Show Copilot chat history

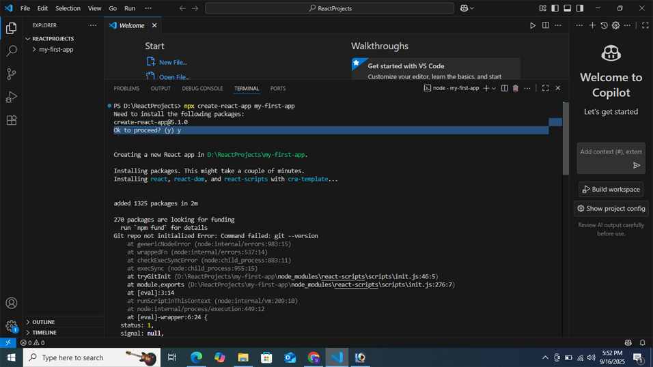[x=605, y=25]
